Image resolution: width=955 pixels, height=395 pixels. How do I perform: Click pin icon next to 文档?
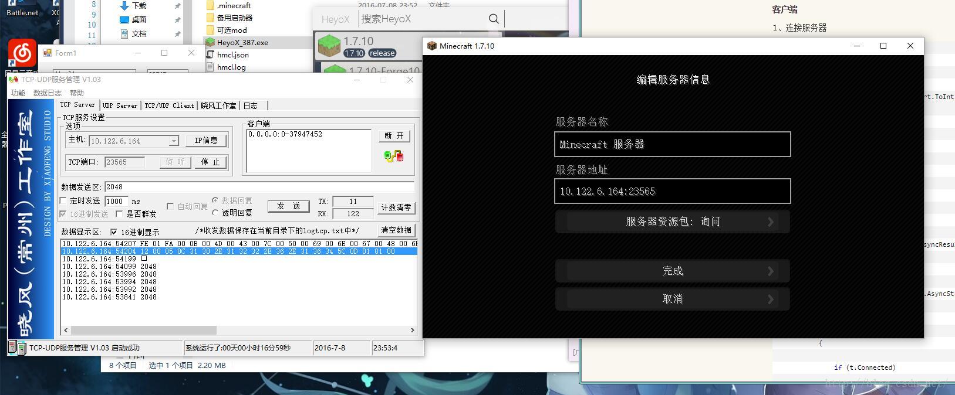click(x=178, y=33)
